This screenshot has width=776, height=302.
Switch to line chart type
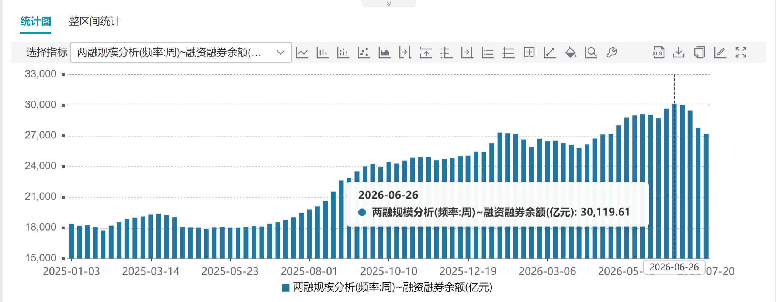pos(302,53)
